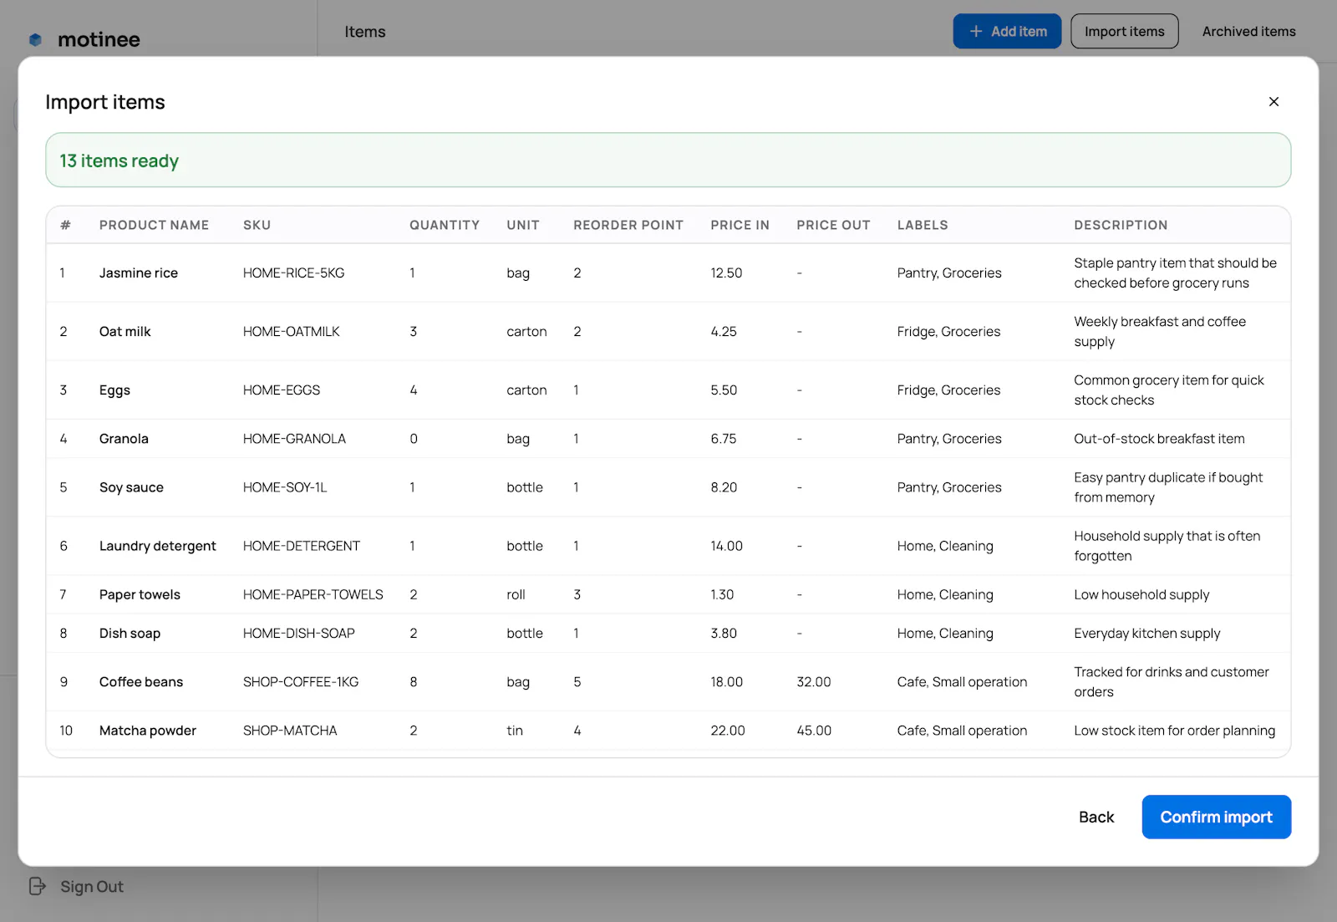Select the Granola product name
The width and height of the screenshot is (1337, 922).
[x=124, y=439]
